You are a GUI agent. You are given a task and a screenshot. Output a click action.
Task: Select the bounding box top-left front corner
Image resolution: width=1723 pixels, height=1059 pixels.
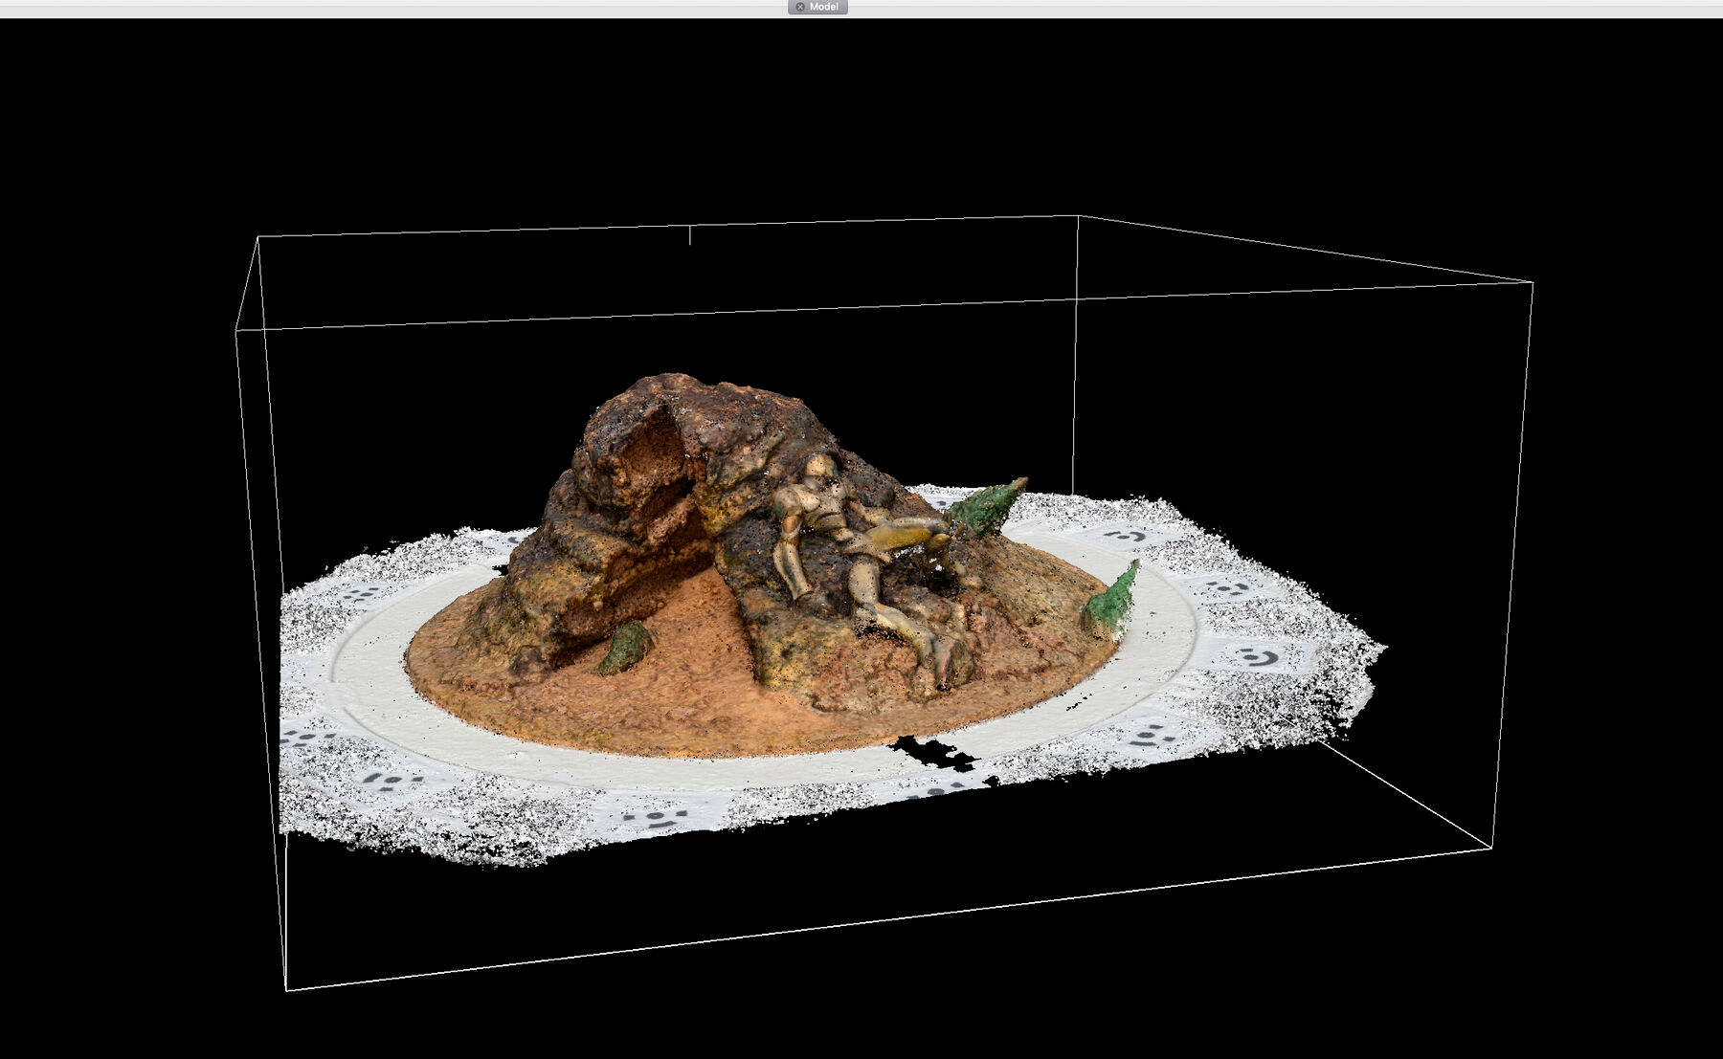(x=237, y=330)
